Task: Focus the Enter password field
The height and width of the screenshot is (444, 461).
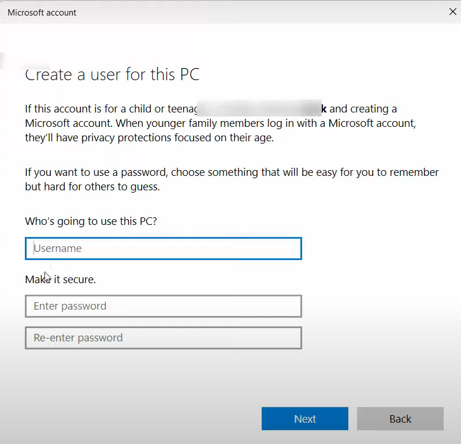Action: 163,306
